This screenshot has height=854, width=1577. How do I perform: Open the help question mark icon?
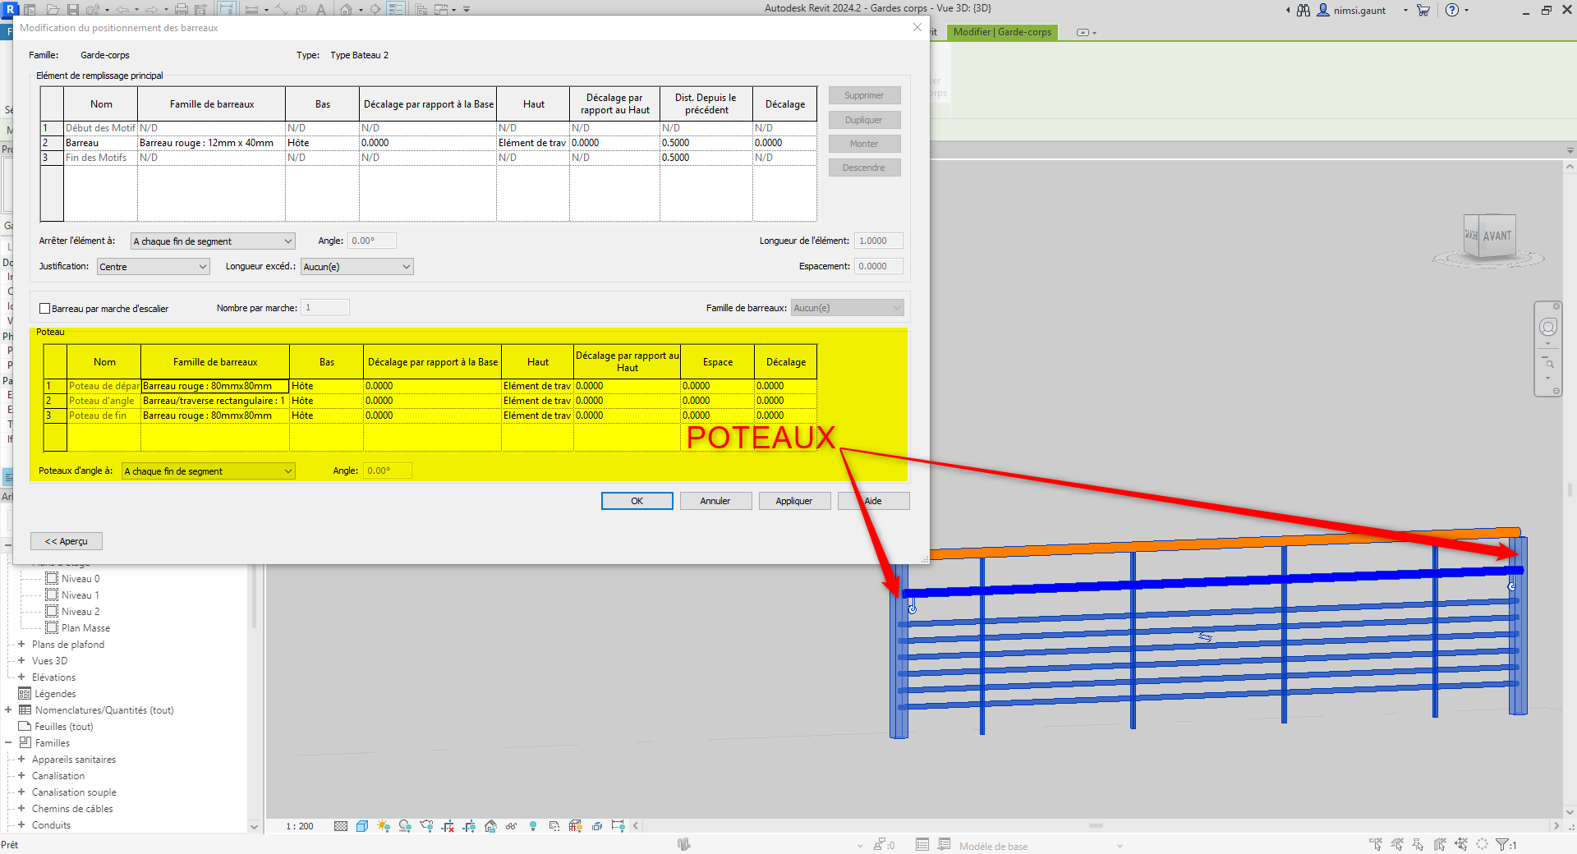[1452, 10]
